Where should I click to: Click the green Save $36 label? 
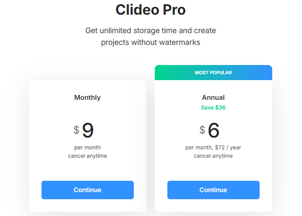(x=213, y=107)
